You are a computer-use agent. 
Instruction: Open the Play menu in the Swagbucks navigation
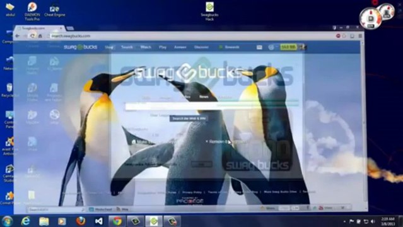point(163,47)
